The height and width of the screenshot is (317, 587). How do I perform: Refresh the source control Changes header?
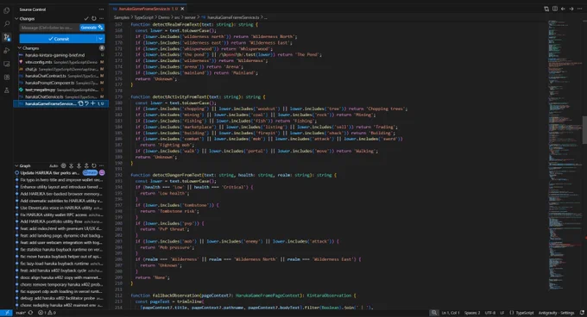point(94,18)
